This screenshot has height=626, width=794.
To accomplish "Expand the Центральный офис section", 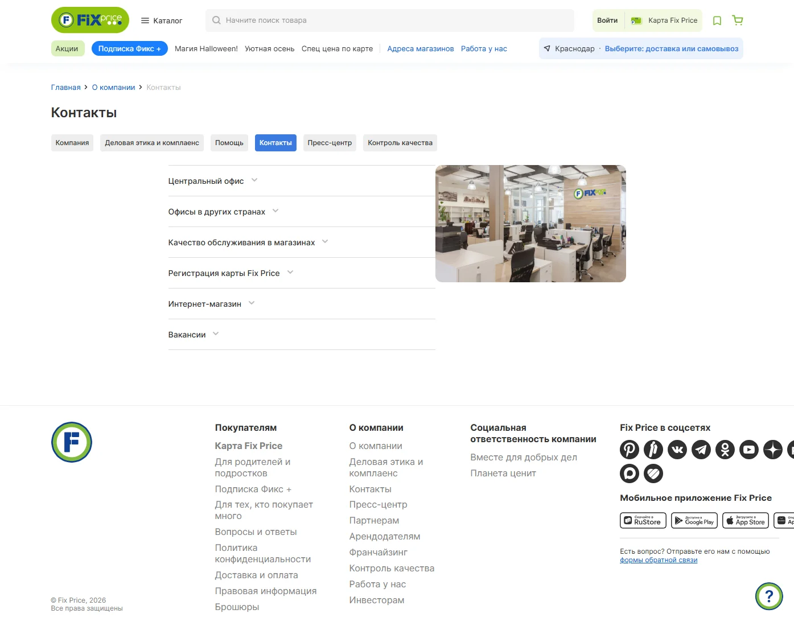I will (x=302, y=181).
